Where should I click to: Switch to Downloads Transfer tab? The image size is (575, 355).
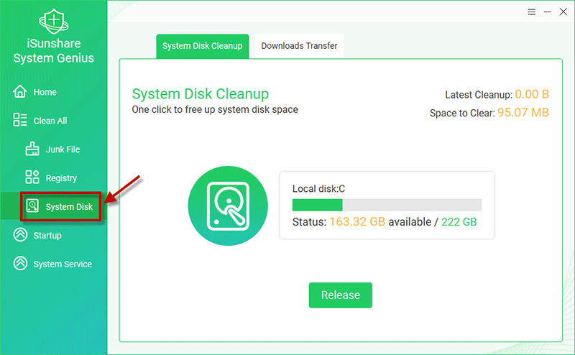(x=299, y=46)
